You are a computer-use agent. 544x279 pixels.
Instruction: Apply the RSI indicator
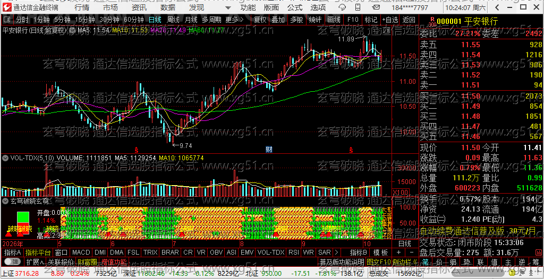tap(294, 252)
